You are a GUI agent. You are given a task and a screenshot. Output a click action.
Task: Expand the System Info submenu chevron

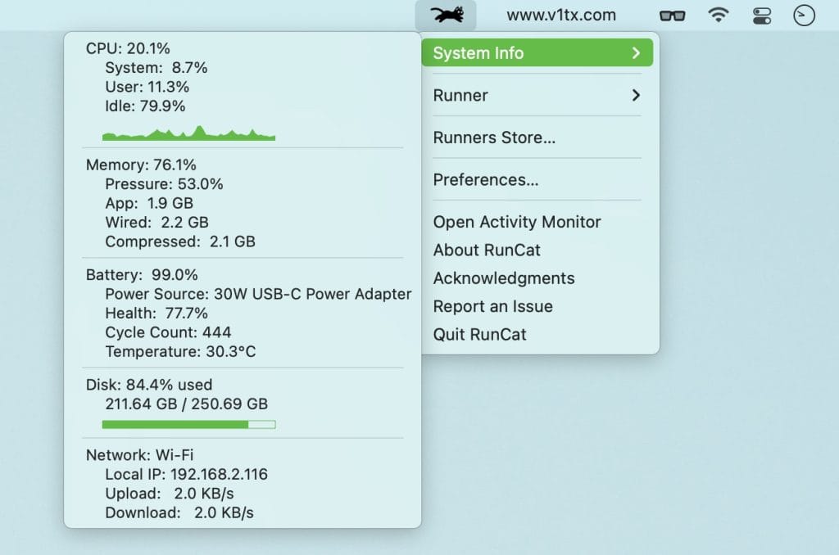[x=636, y=53]
